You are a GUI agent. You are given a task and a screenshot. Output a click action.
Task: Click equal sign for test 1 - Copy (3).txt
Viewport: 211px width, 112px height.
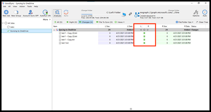144,36
